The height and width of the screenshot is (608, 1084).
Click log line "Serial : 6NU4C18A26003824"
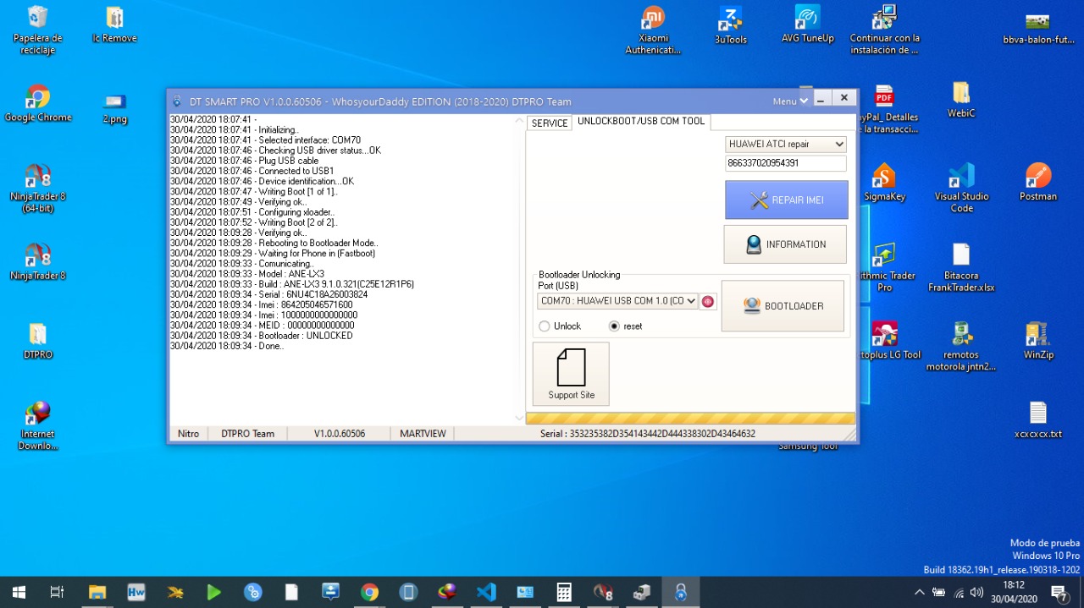coord(268,294)
